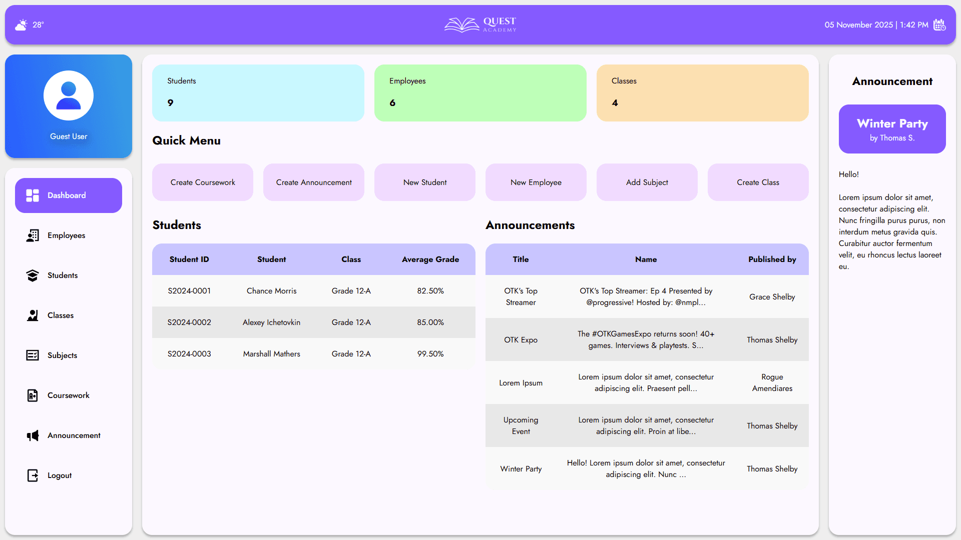Click the Employees sidebar icon

tap(33, 235)
